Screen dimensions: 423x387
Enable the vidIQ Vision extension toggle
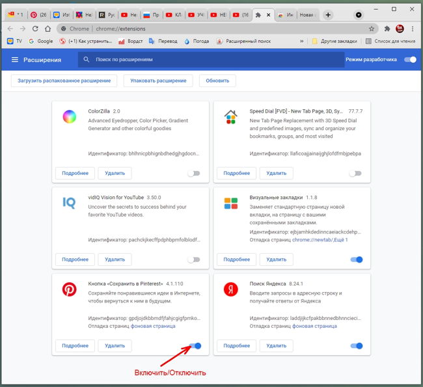[194, 260]
